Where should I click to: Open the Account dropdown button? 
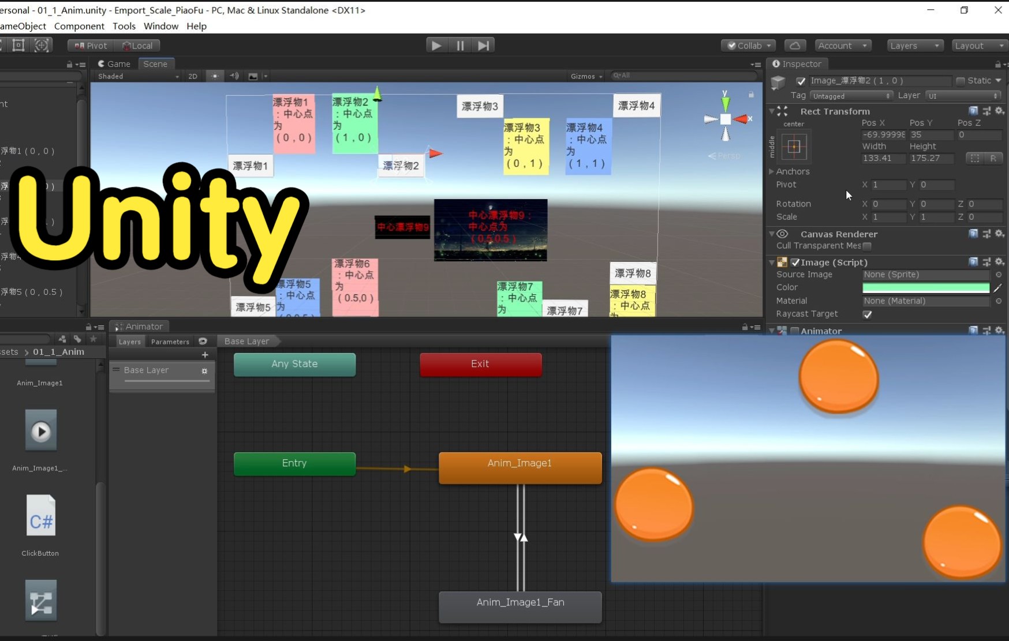(x=842, y=45)
